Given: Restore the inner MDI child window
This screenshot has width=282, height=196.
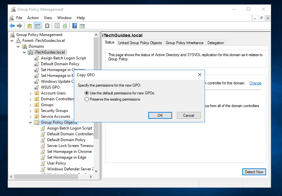Looking at the screenshot, I should pyautogui.click(x=262, y=18).
